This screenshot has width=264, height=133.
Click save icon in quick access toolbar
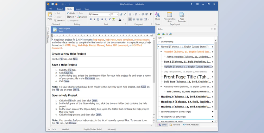(52, 4)
